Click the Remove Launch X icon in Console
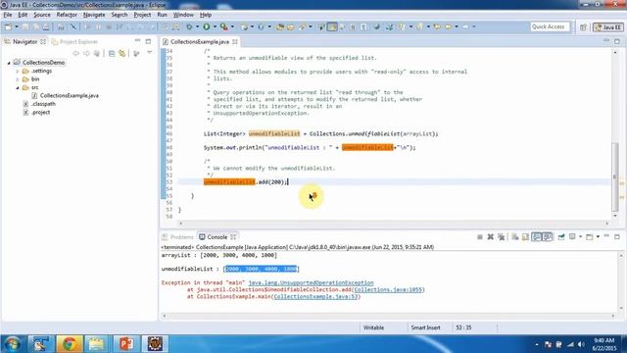The image size is (627, 353). pyautogui.click(x=490, y=237)
